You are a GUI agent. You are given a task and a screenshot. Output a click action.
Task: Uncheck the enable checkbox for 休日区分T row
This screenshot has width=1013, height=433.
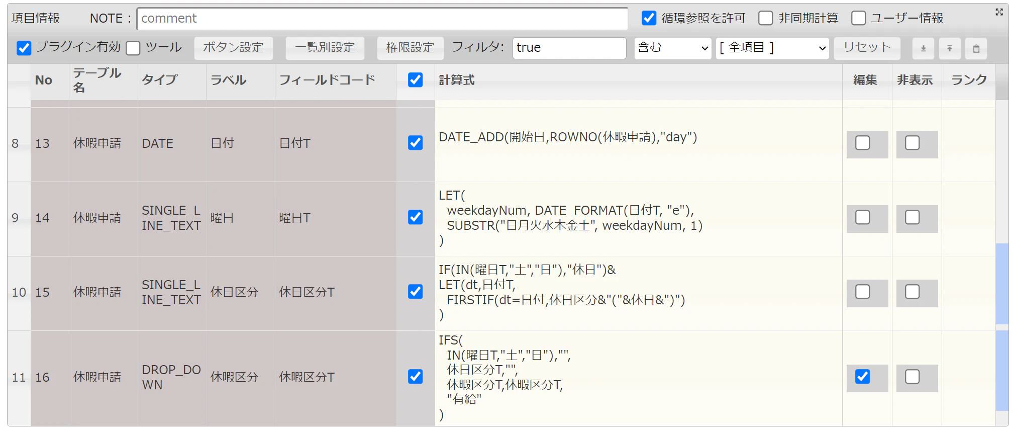[x=416, y=292]
